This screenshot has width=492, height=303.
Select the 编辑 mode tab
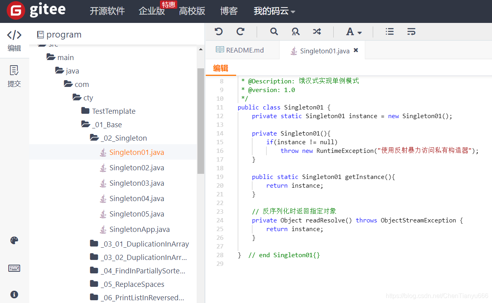pyautogui.click(x=221, y=68)
